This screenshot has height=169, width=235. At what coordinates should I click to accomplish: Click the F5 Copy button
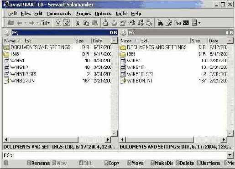pyautogui.click(x=112, y=163)
